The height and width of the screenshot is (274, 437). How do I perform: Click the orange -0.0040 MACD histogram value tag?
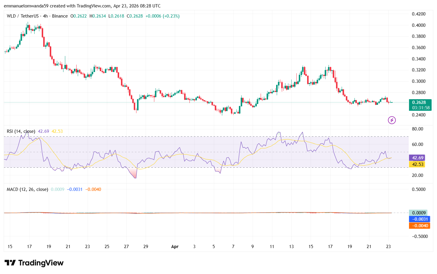[x=419, y=226]
